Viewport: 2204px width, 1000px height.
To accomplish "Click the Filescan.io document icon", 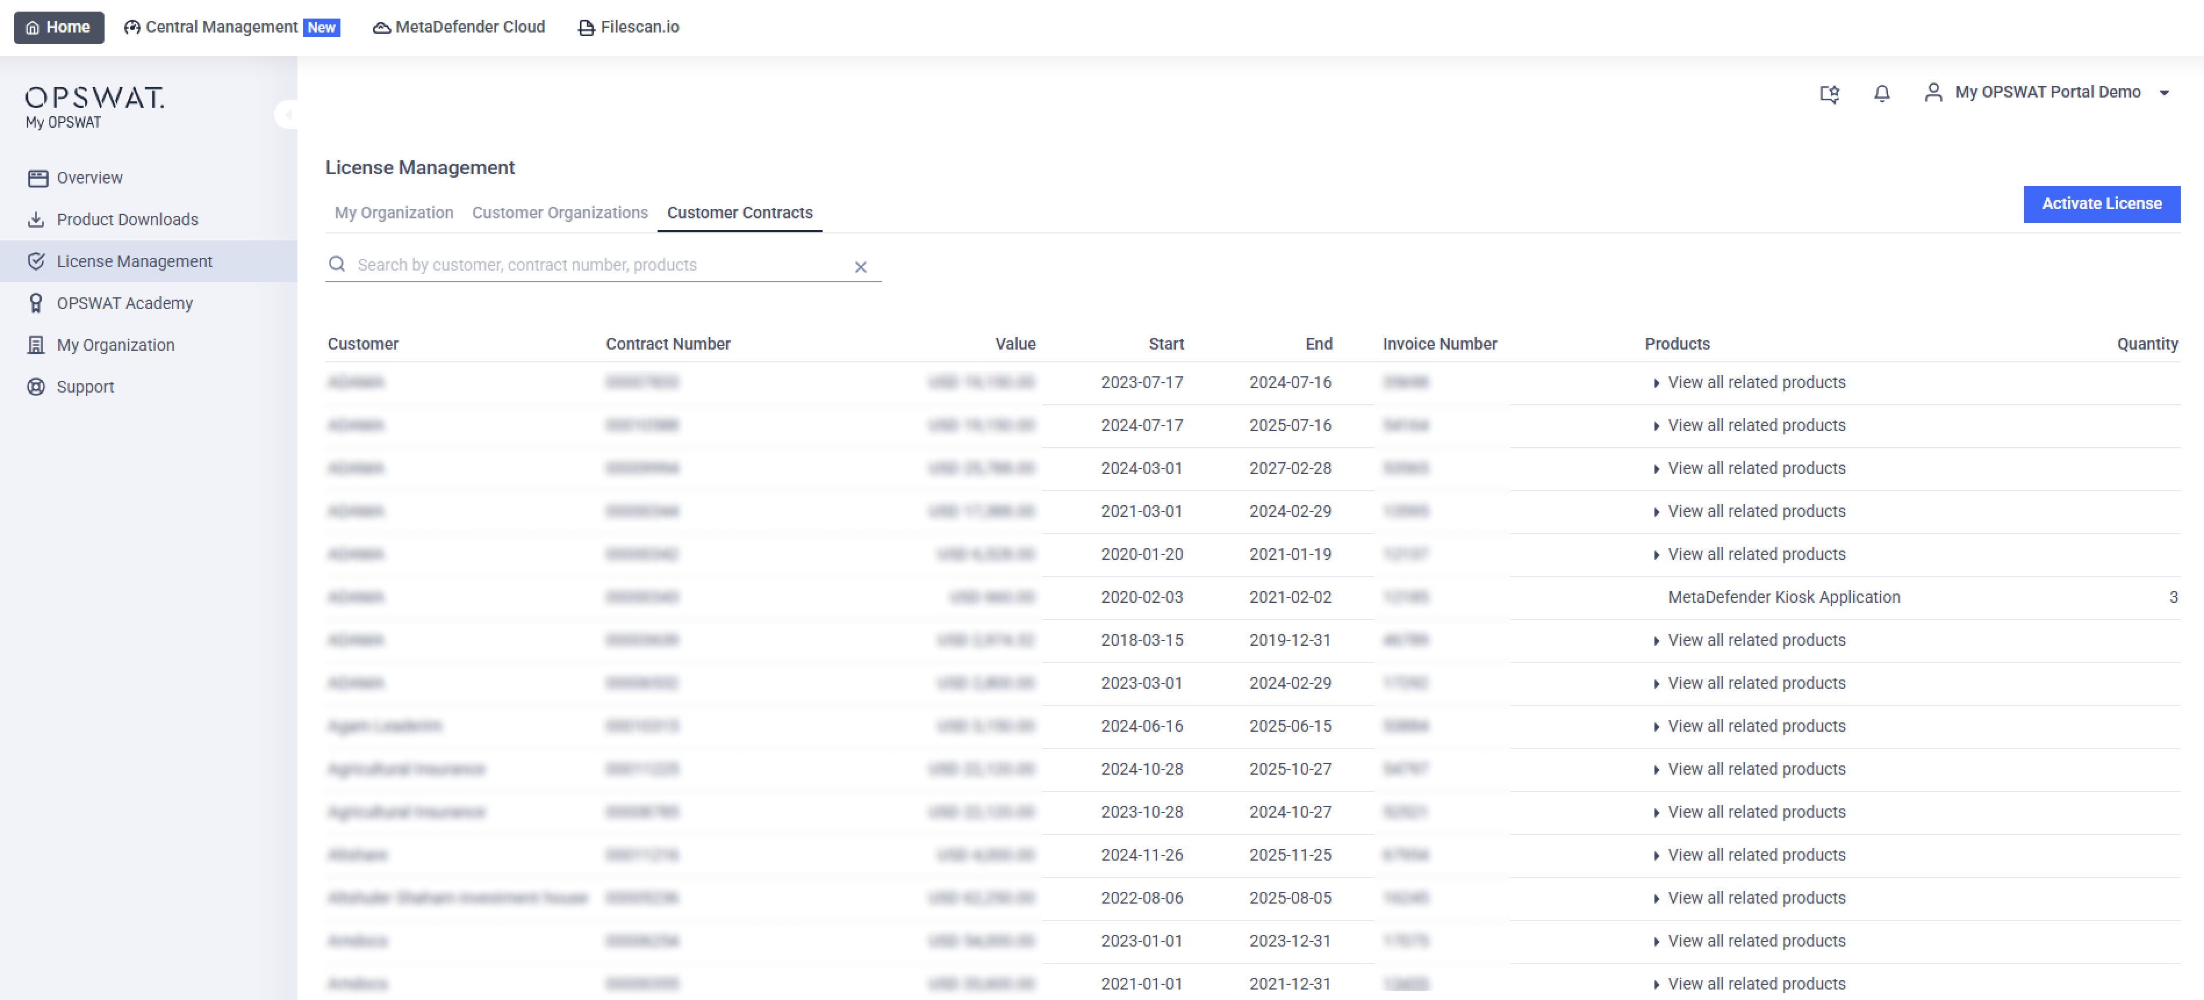I will 586,28.
